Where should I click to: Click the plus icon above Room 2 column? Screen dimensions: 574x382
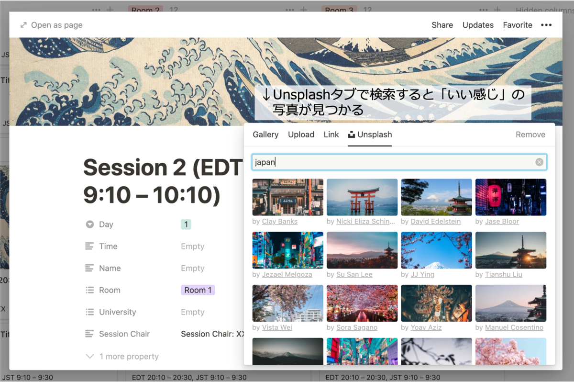coord(111,10)
